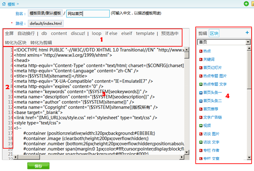Select the 首页头条一 block text
The width and height of the screenshot is (254, 171).
click(x=213, y=92)
